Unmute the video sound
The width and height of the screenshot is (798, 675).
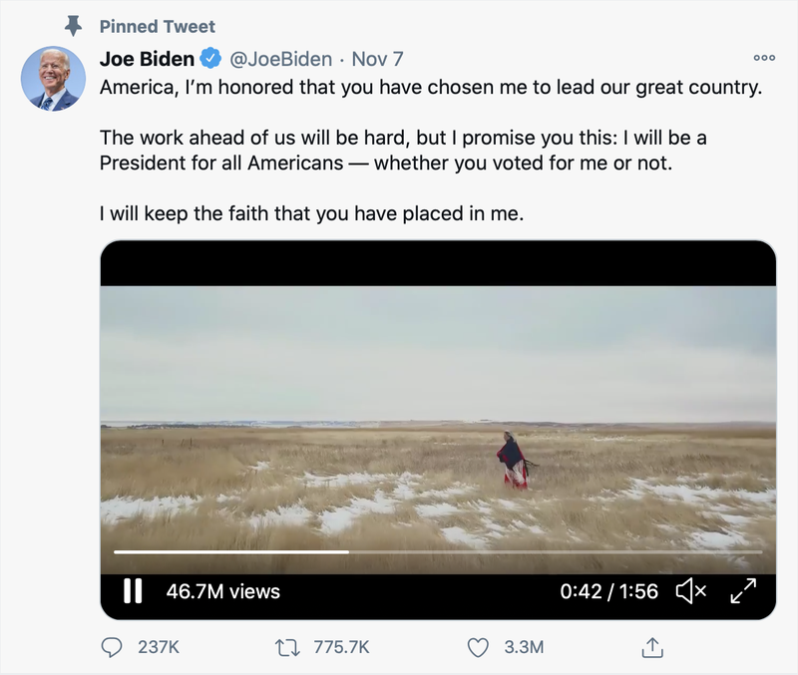[x=690, y=591]
